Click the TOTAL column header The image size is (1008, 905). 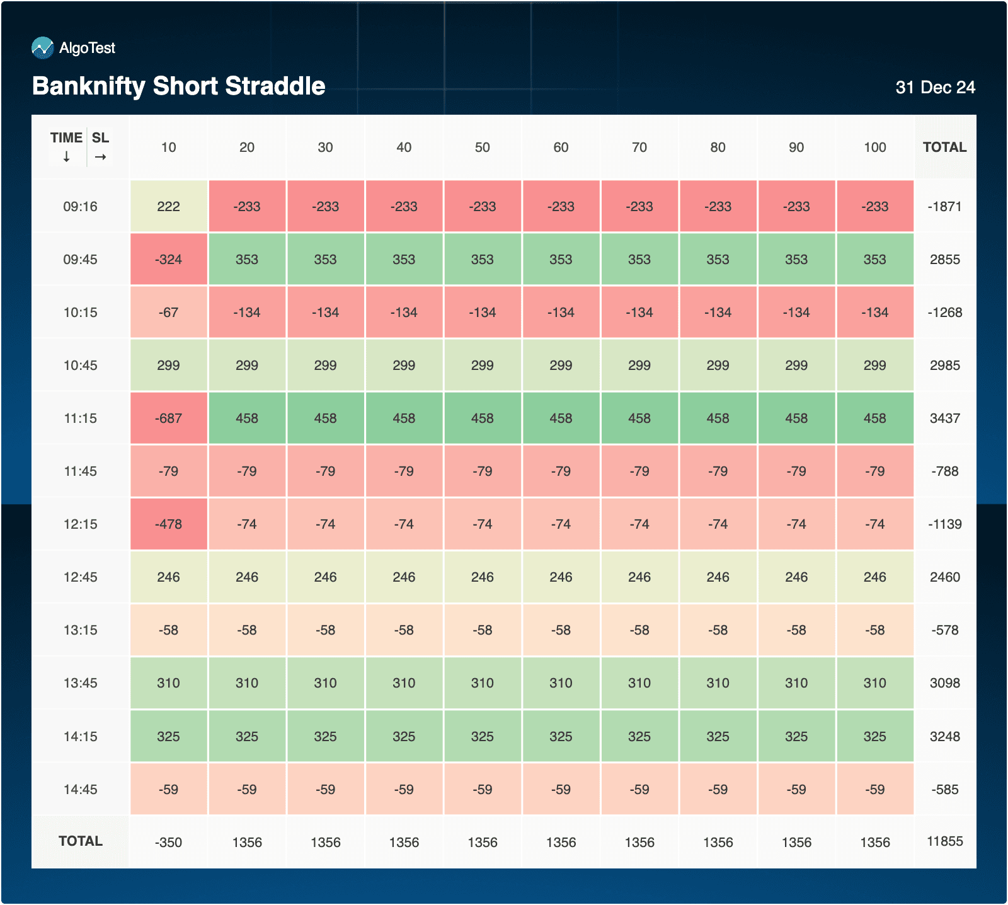point(944,147)
